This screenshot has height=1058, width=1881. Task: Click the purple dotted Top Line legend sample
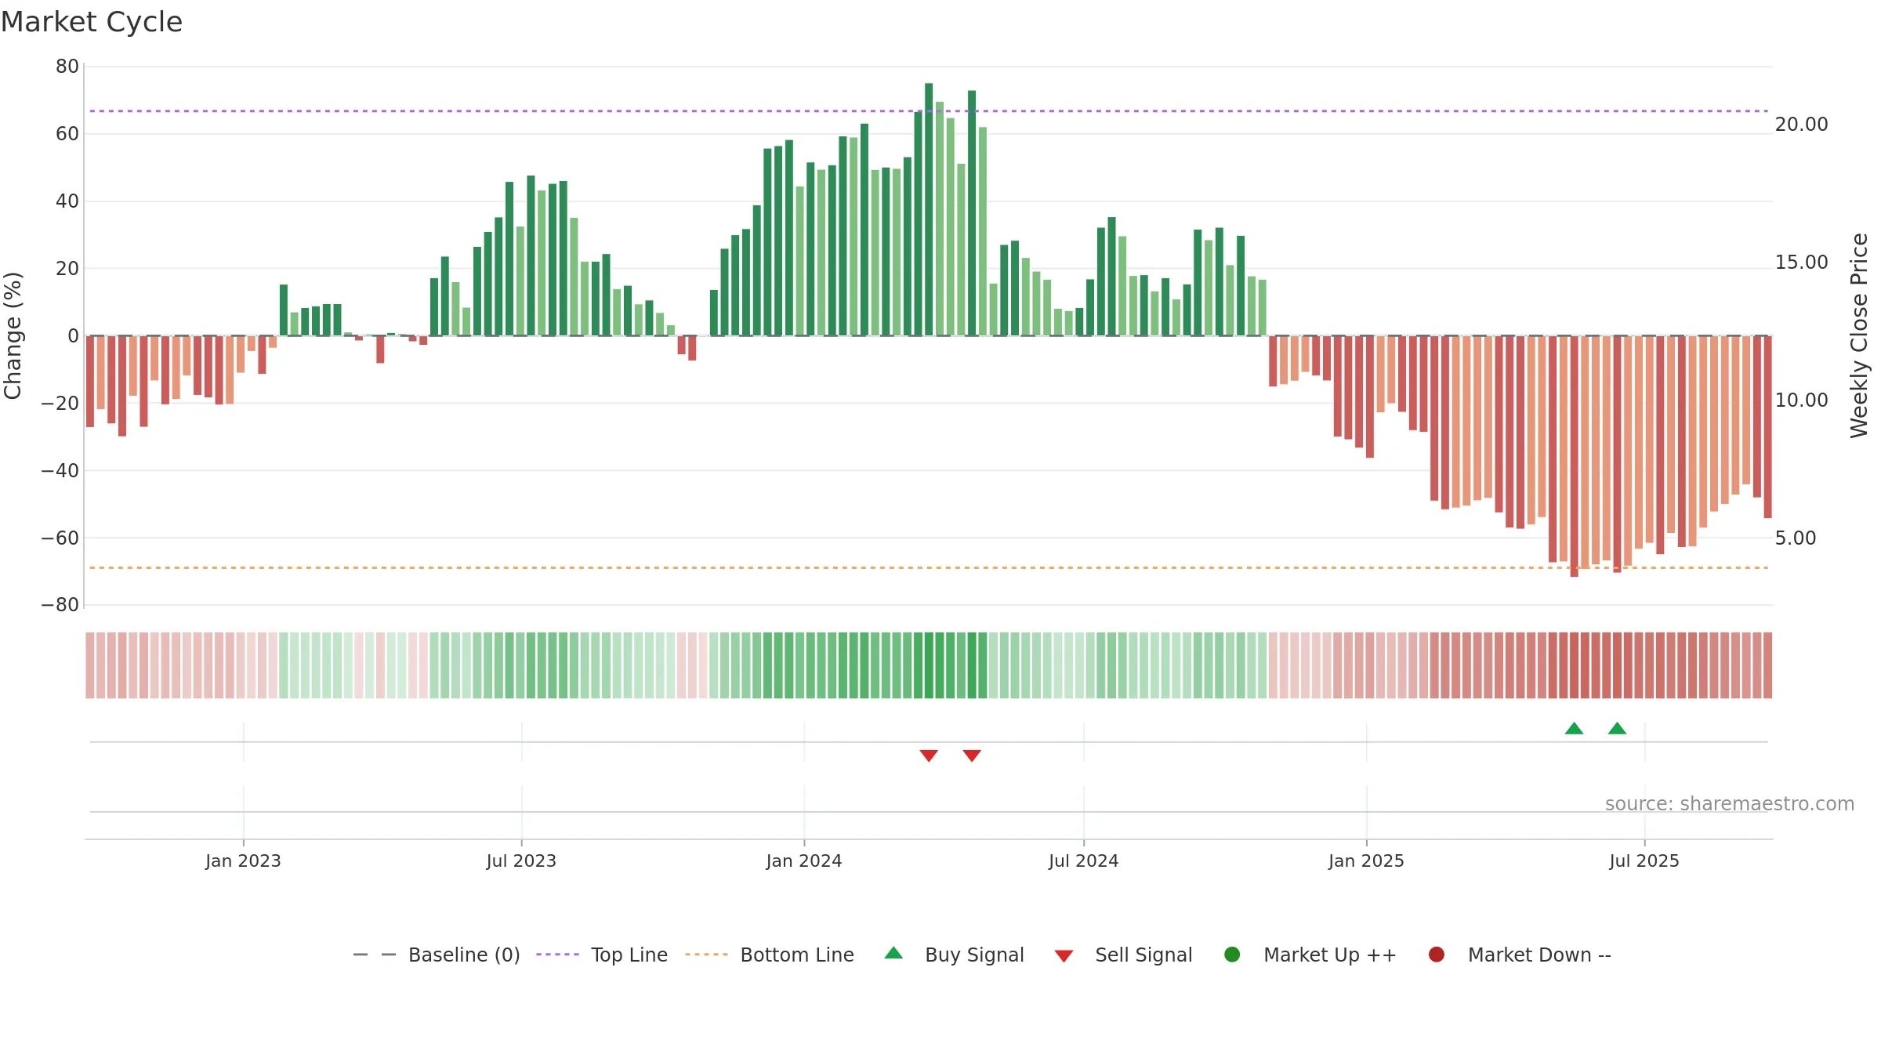click(557, 955)
